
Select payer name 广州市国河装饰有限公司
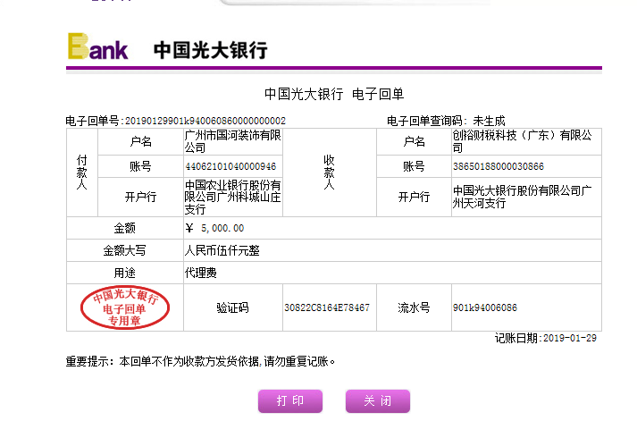point(232,141)
